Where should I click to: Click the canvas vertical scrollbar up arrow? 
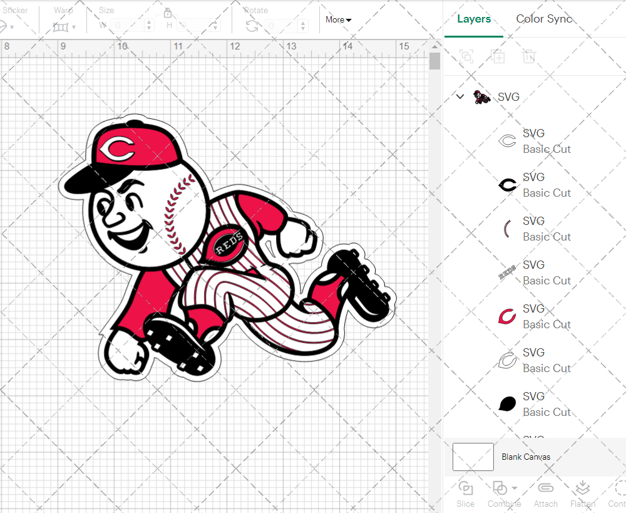(x=435, y=47)
